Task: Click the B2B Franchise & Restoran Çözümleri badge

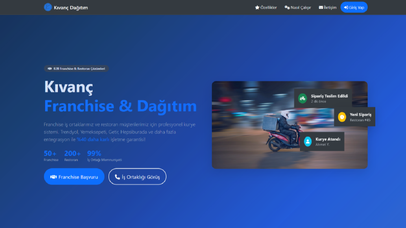Action: point(76,69)
